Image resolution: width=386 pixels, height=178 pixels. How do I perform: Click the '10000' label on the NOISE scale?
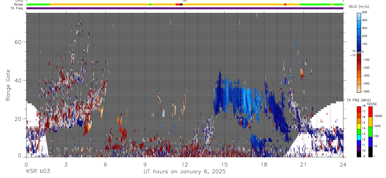378,116
